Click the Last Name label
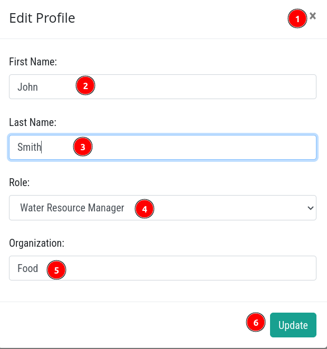Viewport: 327px width, 349px height. click(x=33, y=122)
